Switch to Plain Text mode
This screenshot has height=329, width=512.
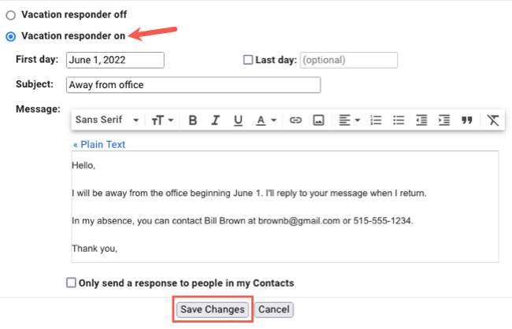[98, 145]
